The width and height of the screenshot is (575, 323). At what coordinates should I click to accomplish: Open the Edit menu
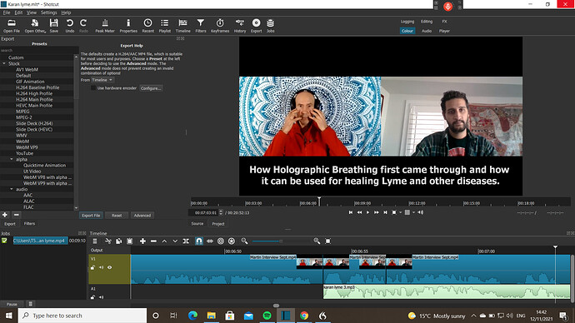pyautogui.click(x=18, y=12)
